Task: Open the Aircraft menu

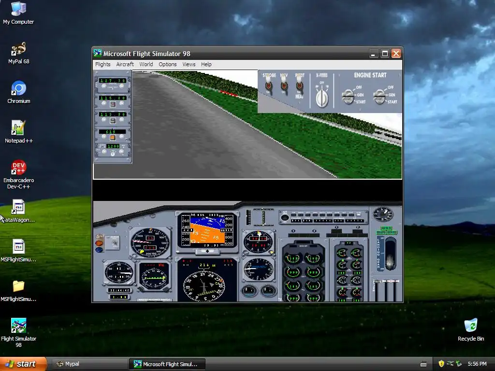Action: point(125,64)
